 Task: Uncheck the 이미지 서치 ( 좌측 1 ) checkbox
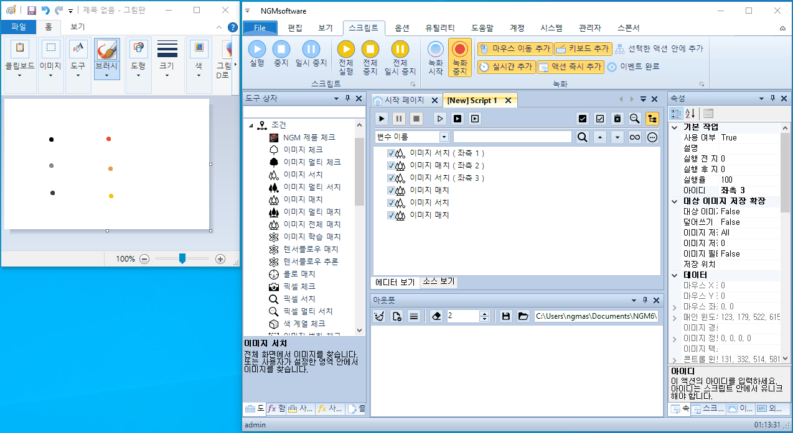(391, 153)
